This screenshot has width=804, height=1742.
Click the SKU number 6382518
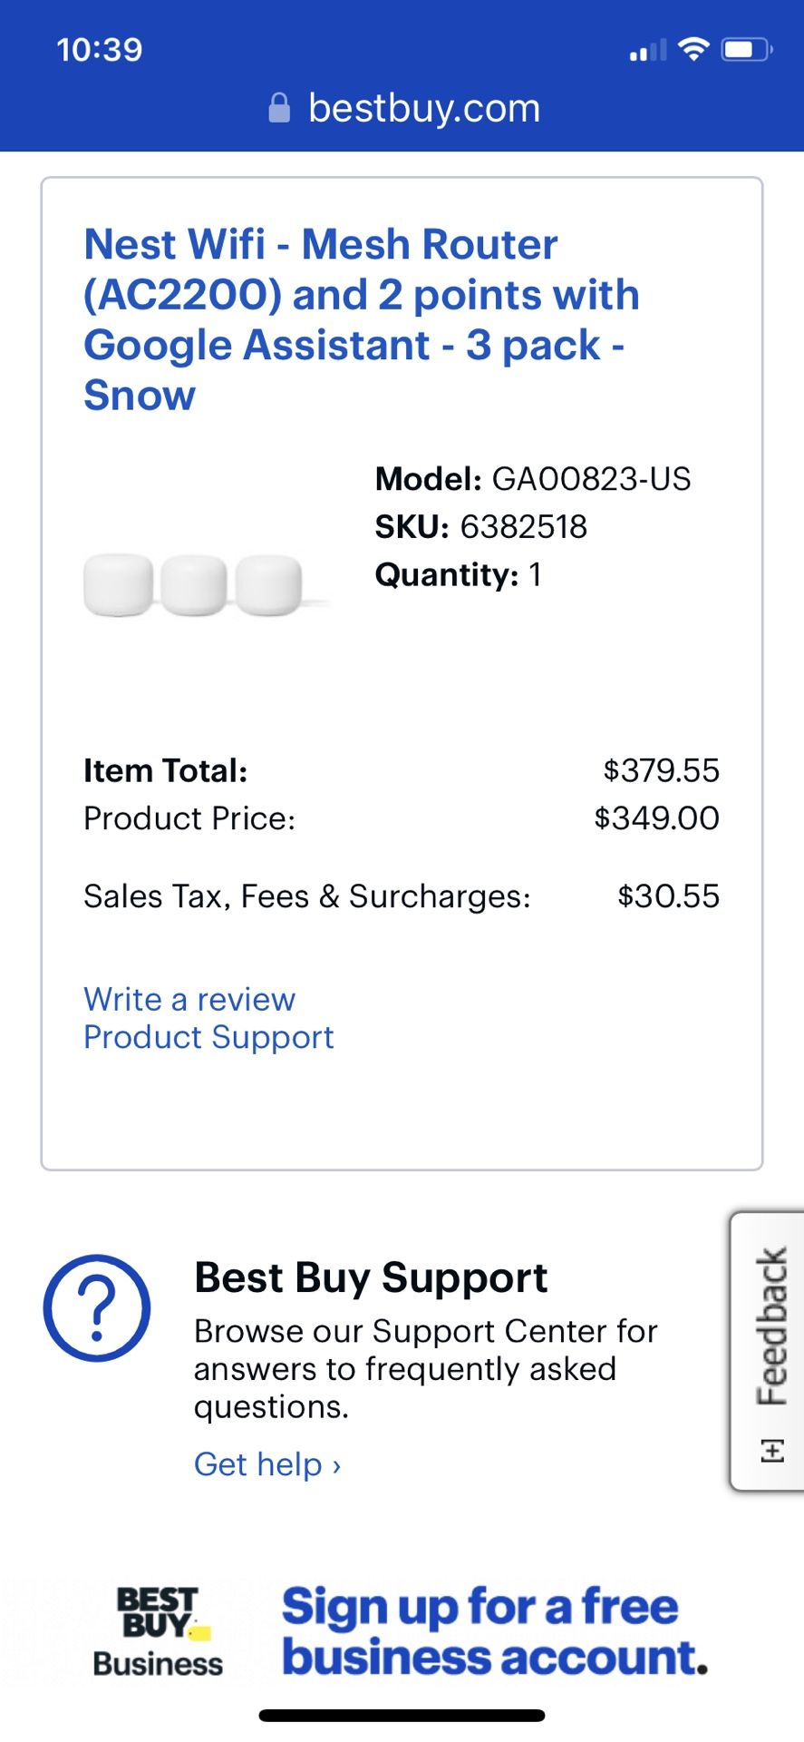click(523, 526)
